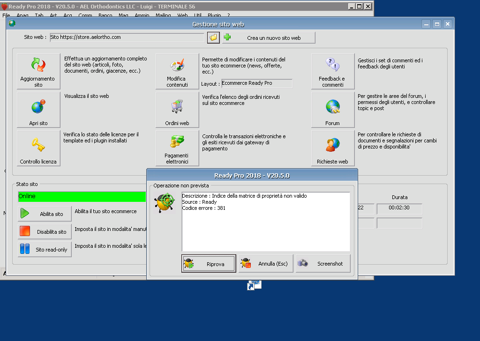The image size is (480, 341).
Task: Select the desktop shortcut icon below the dialog
Action: [x=254, y=285]
